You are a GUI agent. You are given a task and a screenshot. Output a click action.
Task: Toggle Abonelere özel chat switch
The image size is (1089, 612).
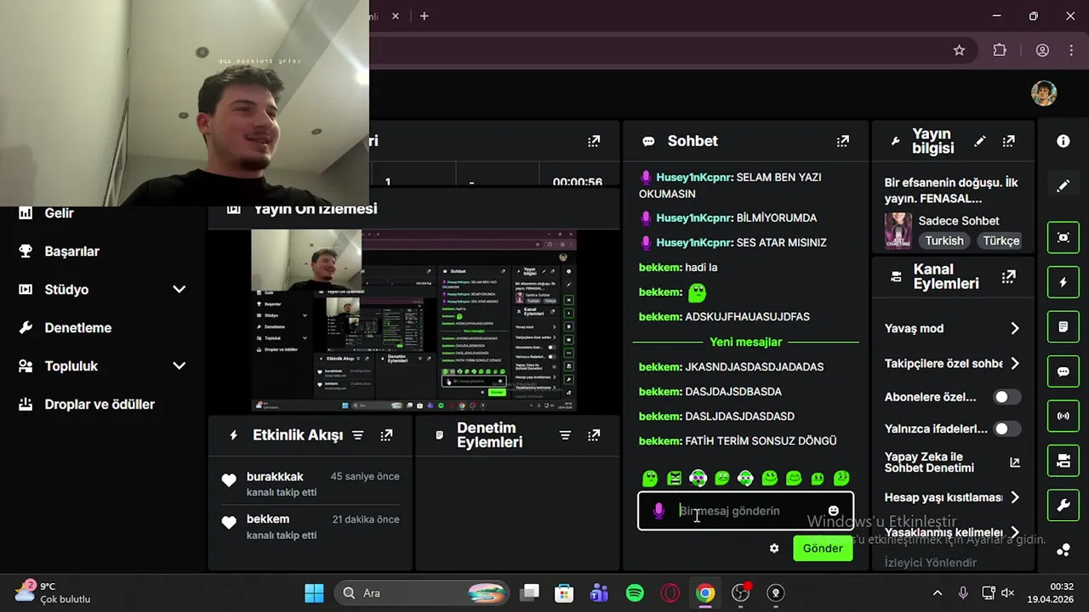click(1007, 397)
